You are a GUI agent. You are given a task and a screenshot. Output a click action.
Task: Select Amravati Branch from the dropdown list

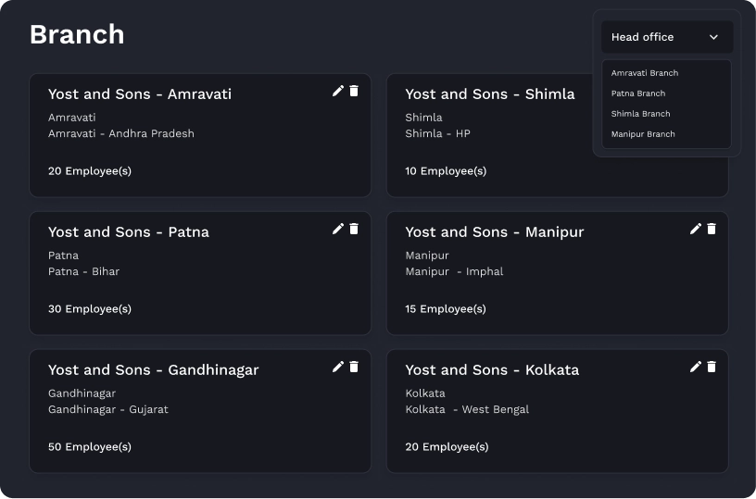[x=645, y=73]
